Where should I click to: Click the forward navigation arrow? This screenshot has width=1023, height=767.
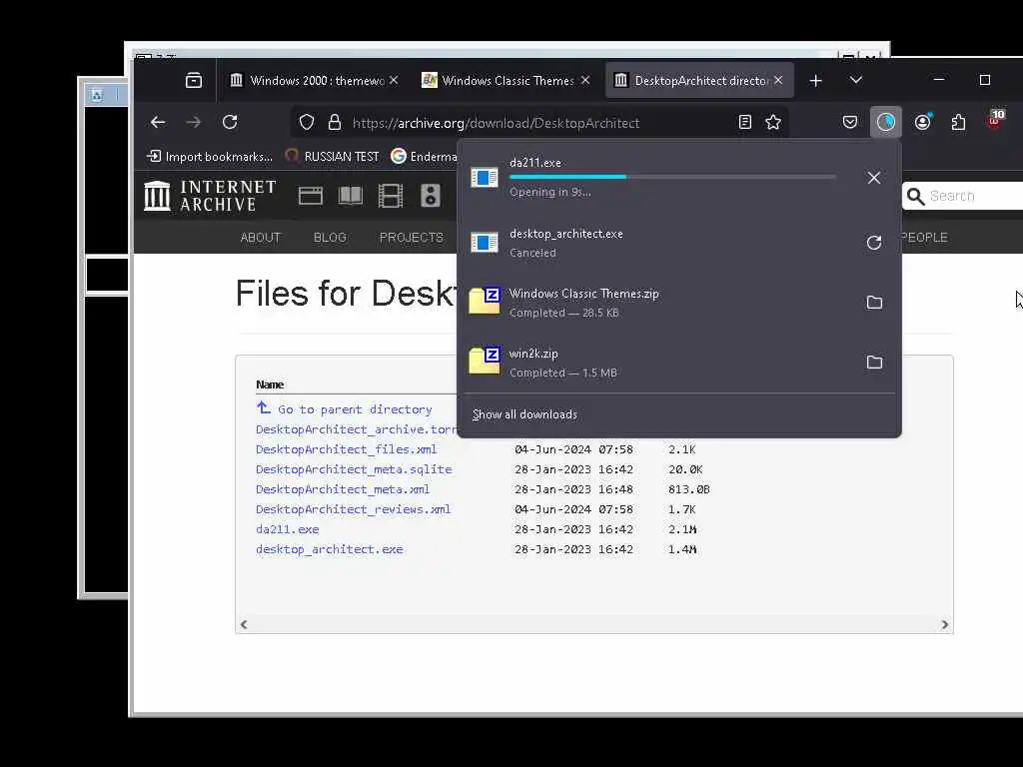pos(194,122)
